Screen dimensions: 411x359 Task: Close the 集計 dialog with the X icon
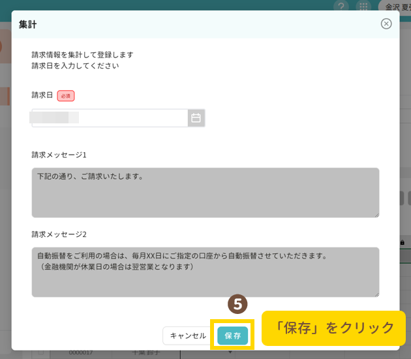(386, 24)
